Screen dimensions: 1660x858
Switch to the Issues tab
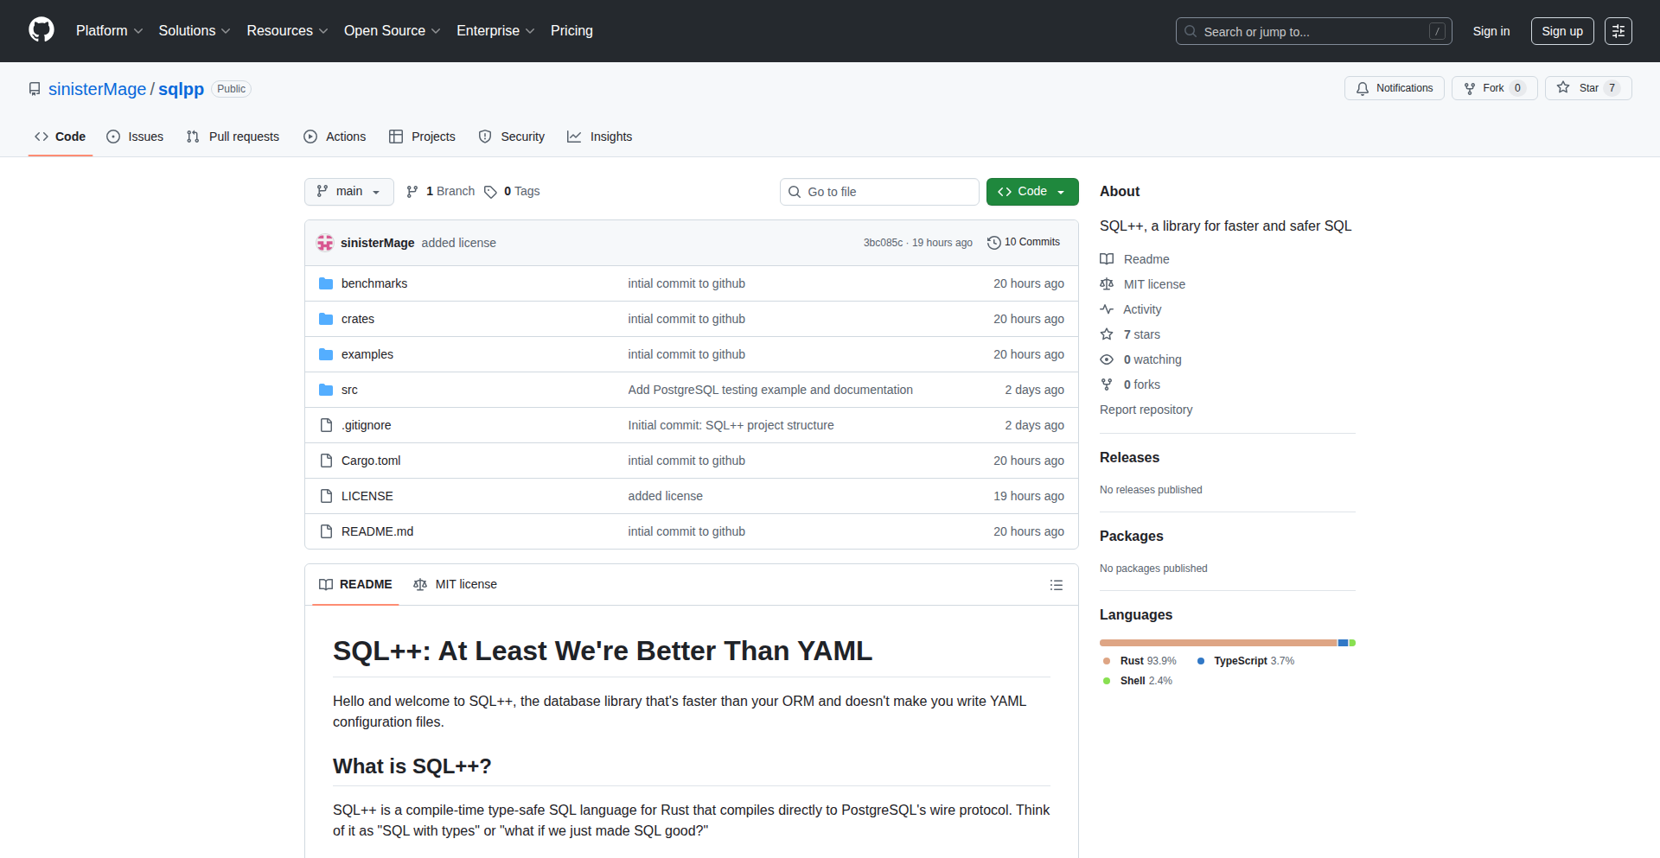tap(135, 137)
